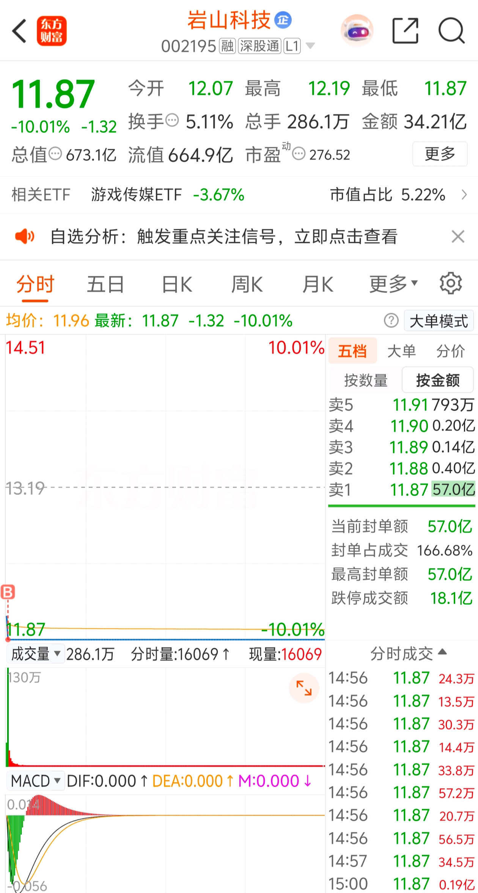Tap the intraday price chart area
Viewport: 478px width, 893px height.
click(x=165, y=488)
